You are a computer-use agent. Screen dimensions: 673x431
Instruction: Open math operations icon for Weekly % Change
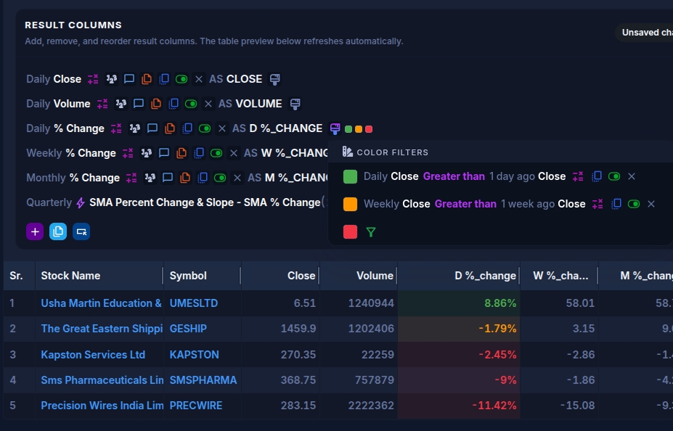pyautogui.click(x=128, y=153)
